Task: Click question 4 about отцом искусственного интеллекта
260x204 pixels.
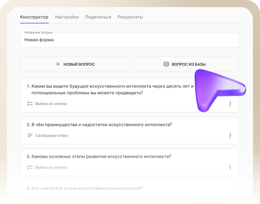Action: pos(84,188)
